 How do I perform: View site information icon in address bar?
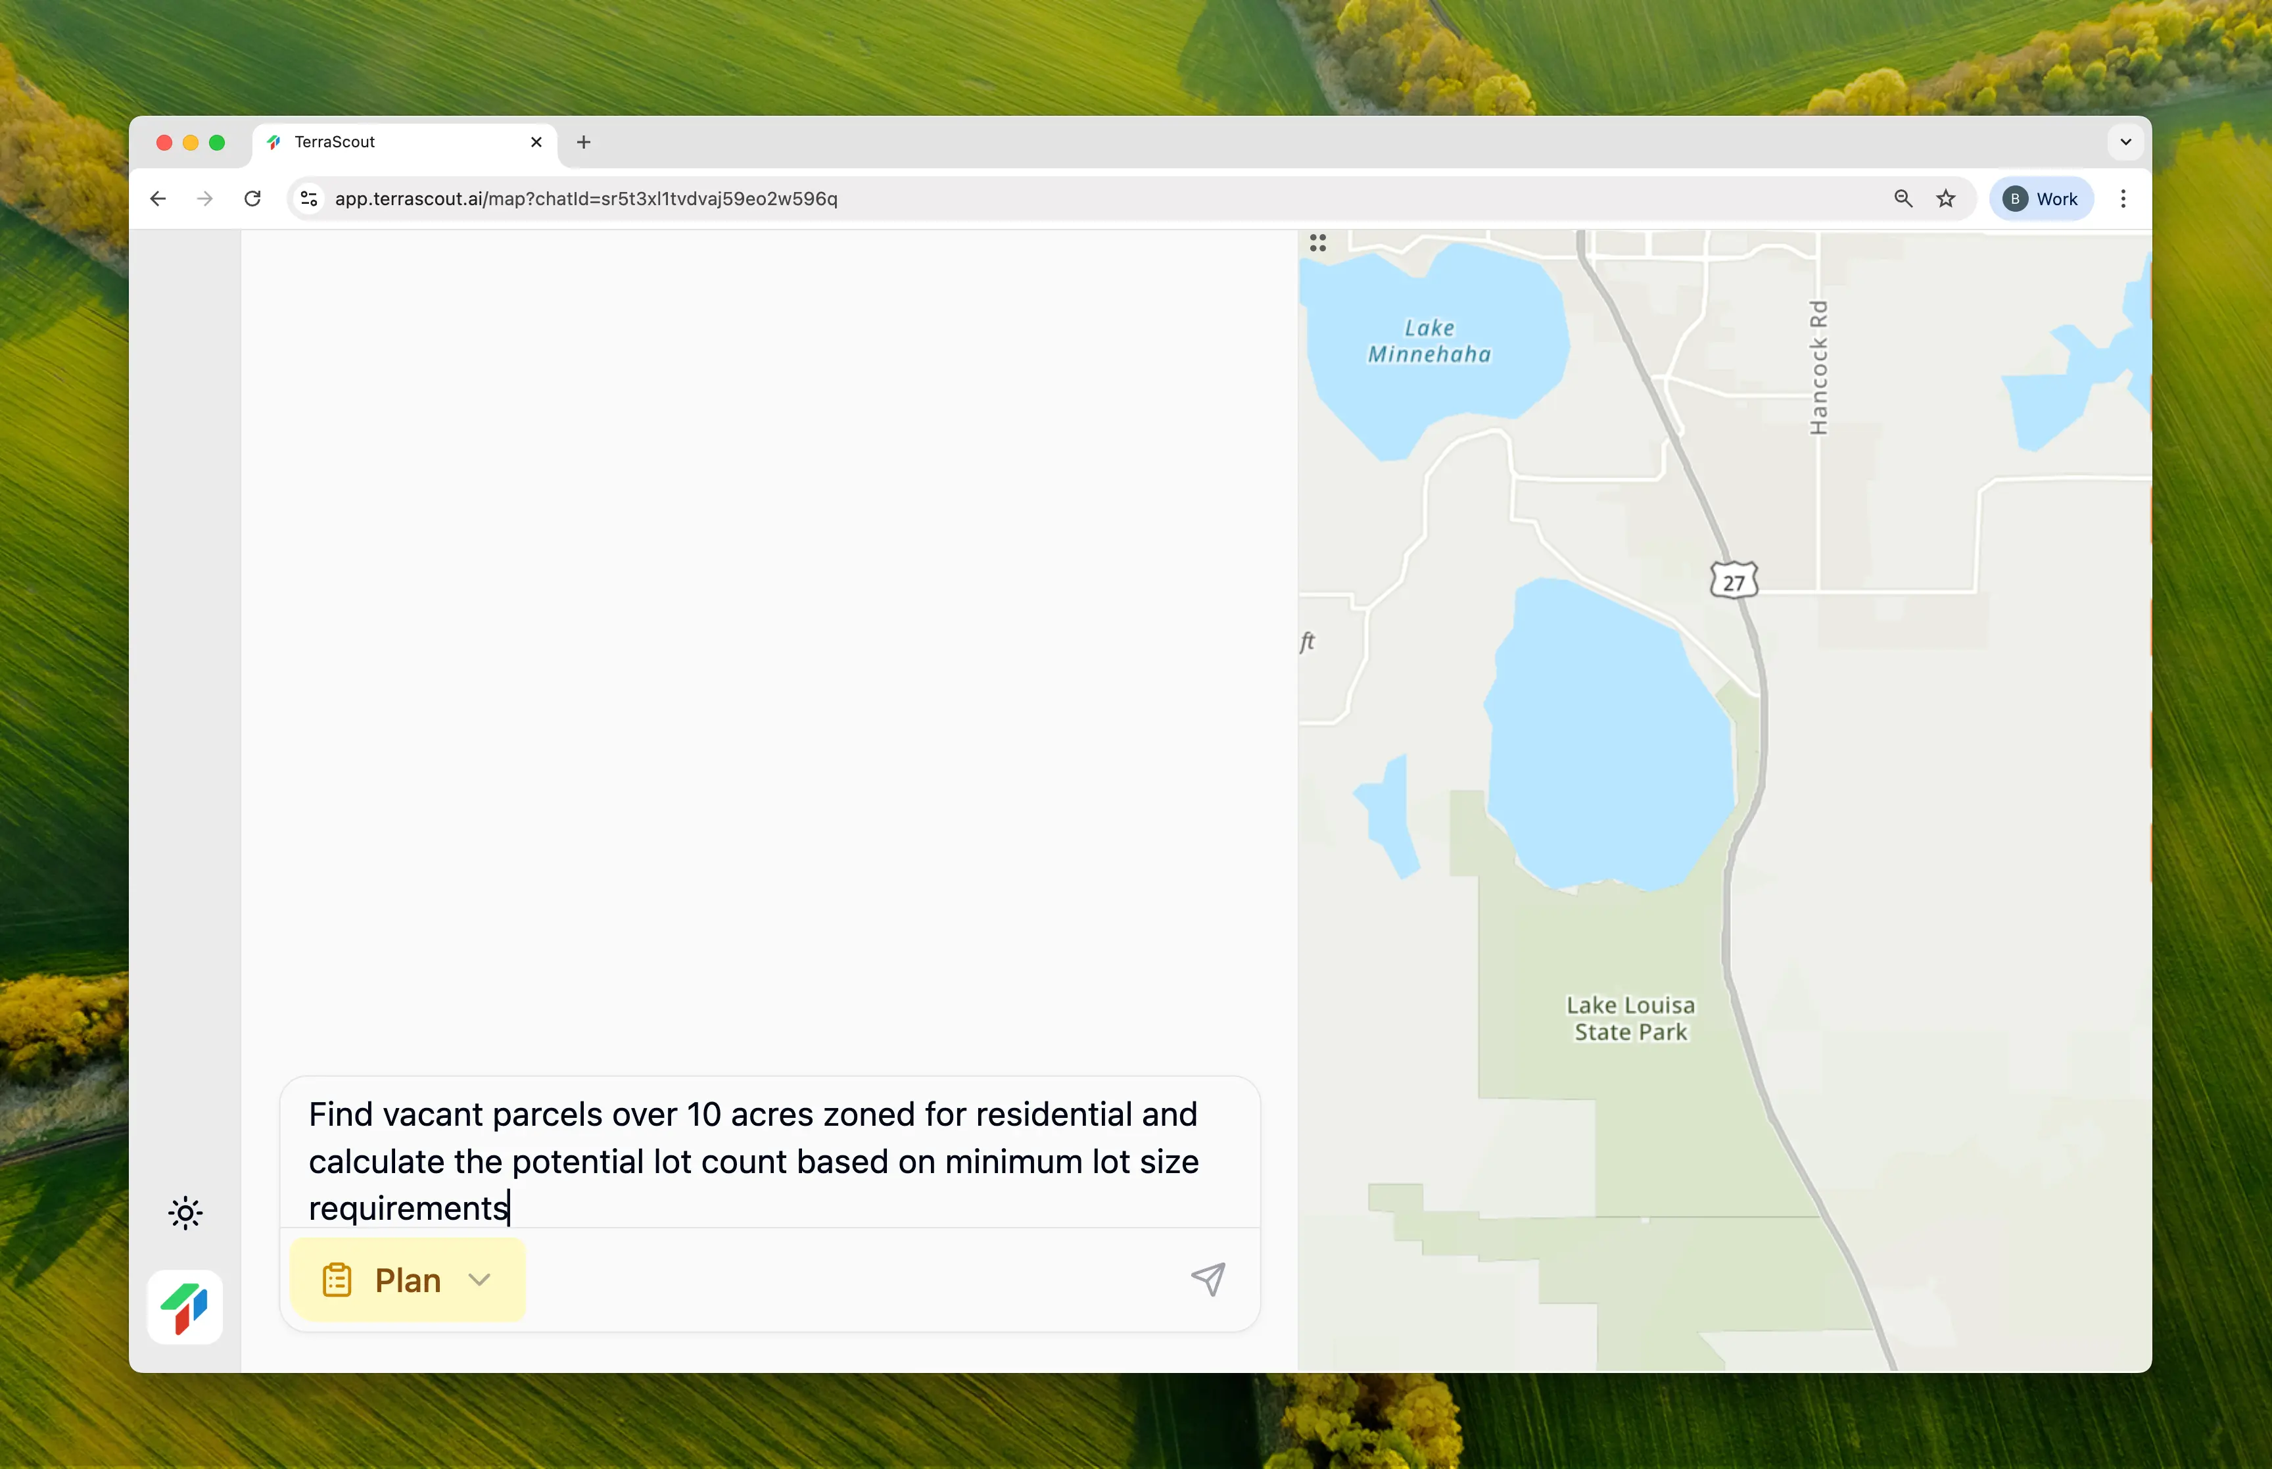click(x=309, y=199)
